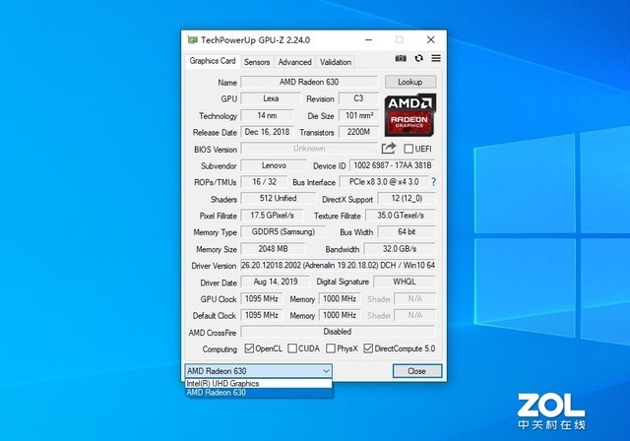The width and height of the screenshot is (630, 441).
Task: Click the Texture Fillrate field 35.0 GTexel/s
Action: click(x=401, y=216)
